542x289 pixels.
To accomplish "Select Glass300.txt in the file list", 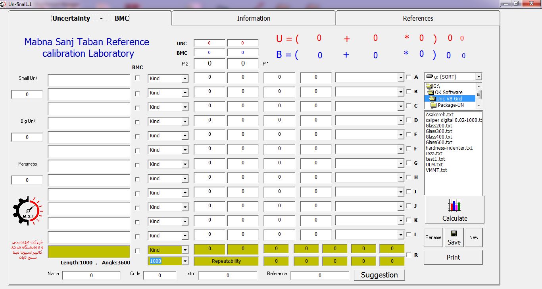I will tap(439, 131).
